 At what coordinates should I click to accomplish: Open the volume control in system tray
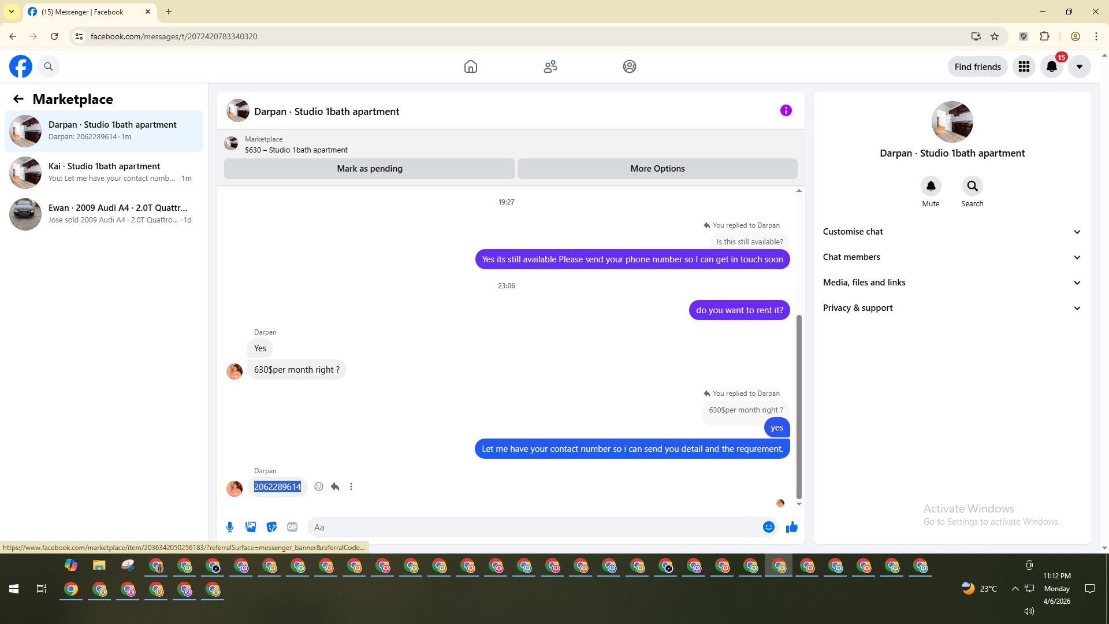pyautogui.click(x=1029, y=611)
